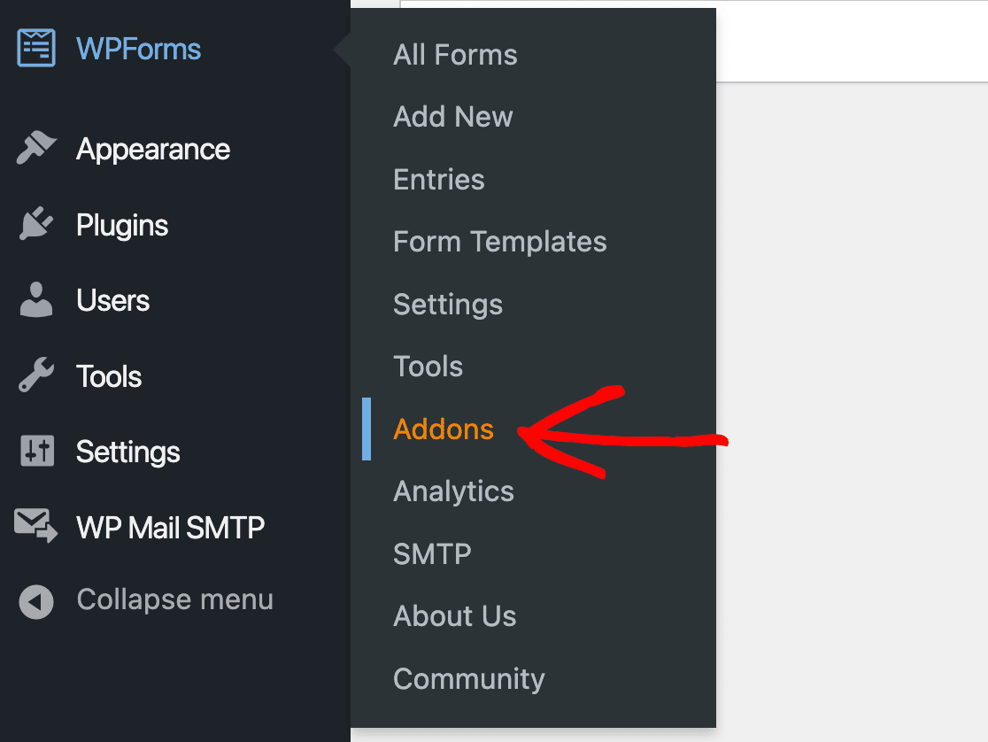This screenshot has width=988, height=742.
Task: Click the blue highlight bar beside Addons
Action: tap(367, 429)
